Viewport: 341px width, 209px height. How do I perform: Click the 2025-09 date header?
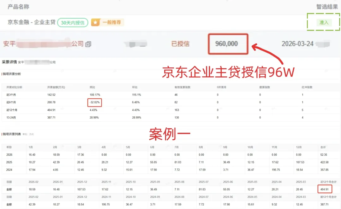(155, 182)
